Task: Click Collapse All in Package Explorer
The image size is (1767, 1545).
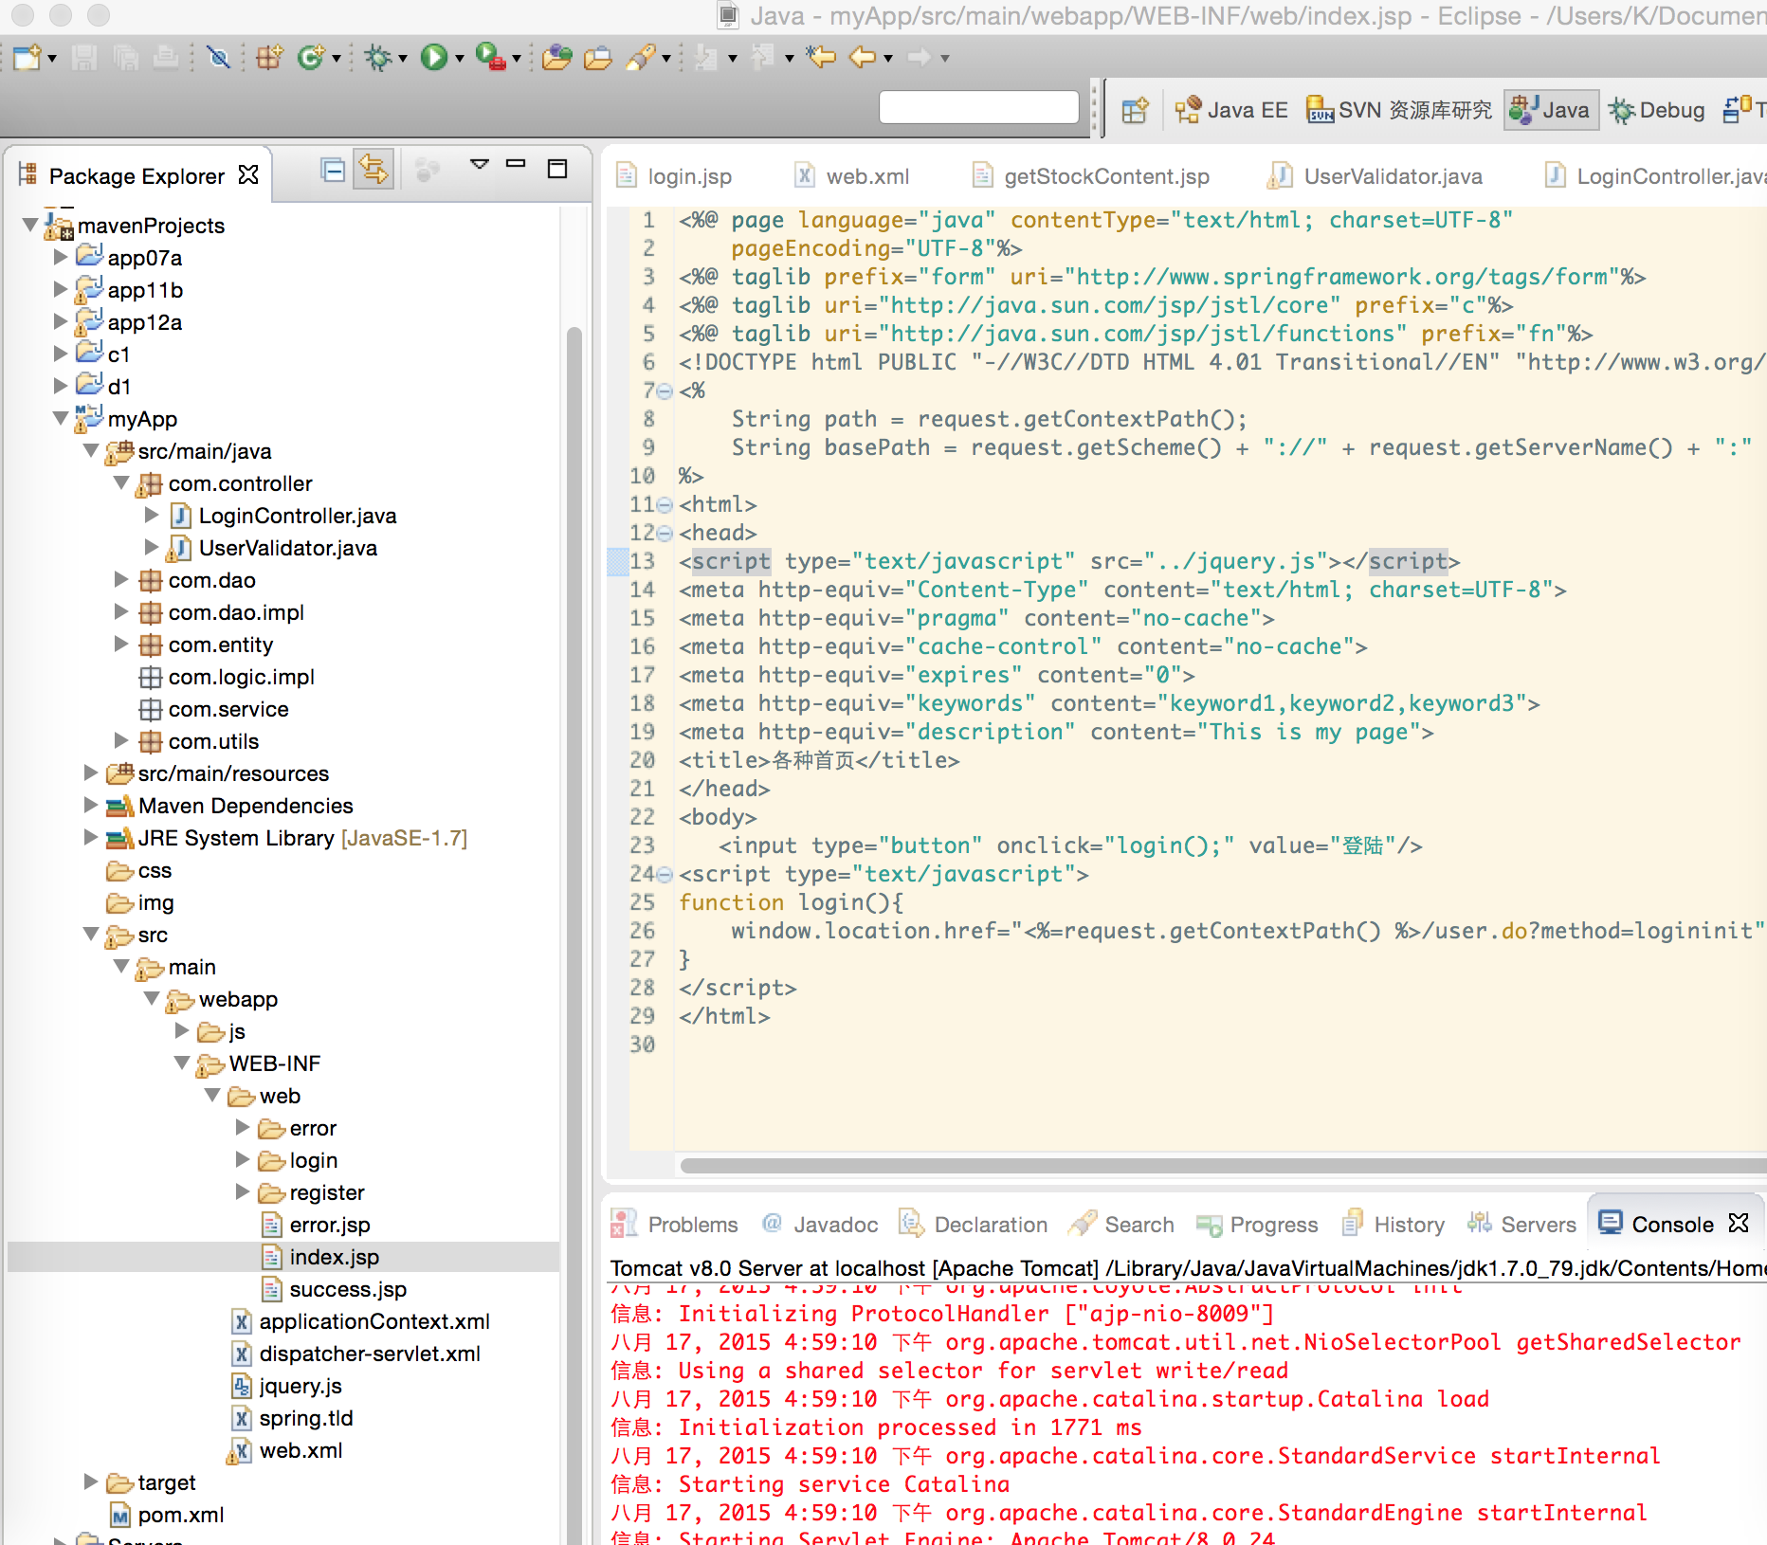Action: pos(333,171)
